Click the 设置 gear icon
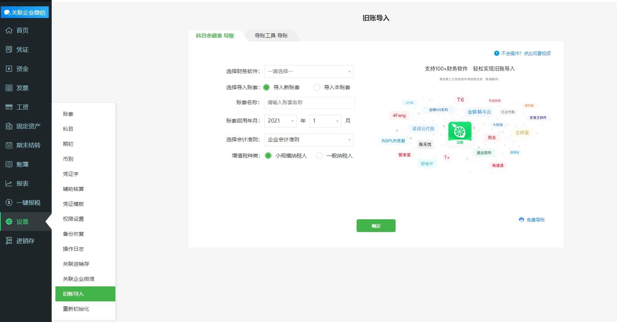This screenshot has width=617, height=322. tap(9, 222)
